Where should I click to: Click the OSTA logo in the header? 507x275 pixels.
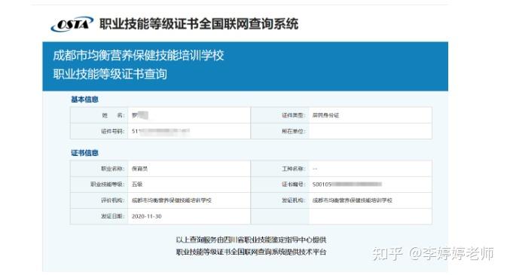[72, 24]
